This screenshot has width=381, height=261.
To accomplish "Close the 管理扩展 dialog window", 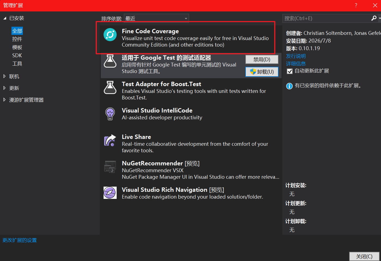I will [x=375, y=5].
